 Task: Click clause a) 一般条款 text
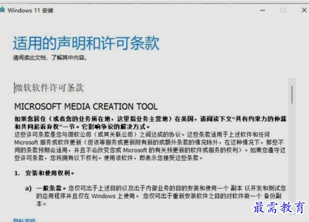(155, 196)
